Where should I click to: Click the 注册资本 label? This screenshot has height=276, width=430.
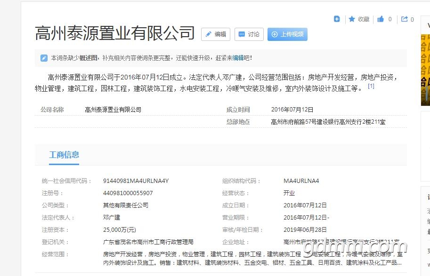click(55, 230)
